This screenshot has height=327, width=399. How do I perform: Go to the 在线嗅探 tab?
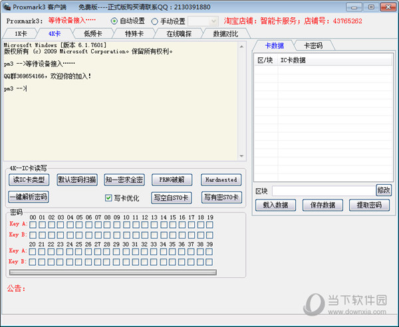[179, 34]
